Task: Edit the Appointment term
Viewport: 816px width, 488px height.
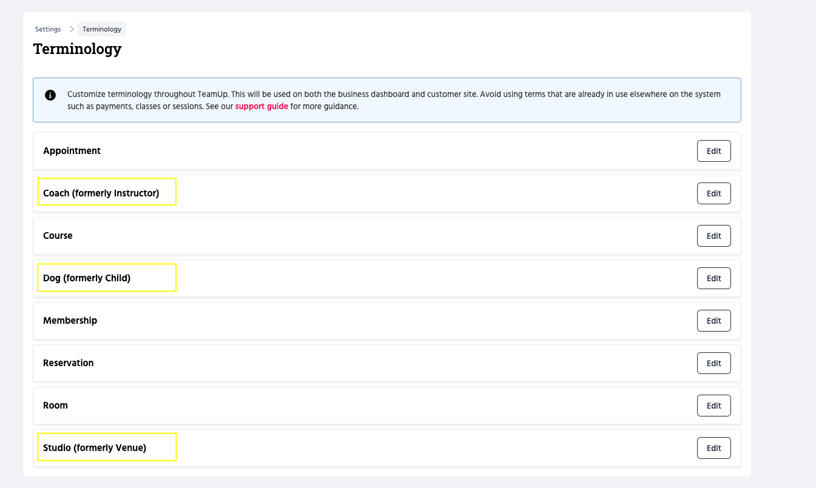Action: pos(713,151)
